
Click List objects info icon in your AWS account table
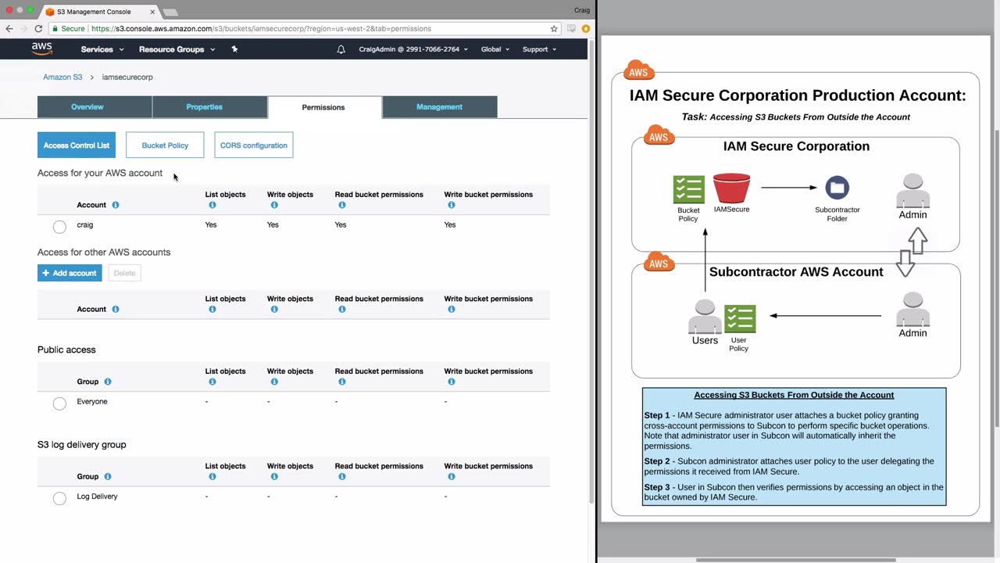coord(212,205)
